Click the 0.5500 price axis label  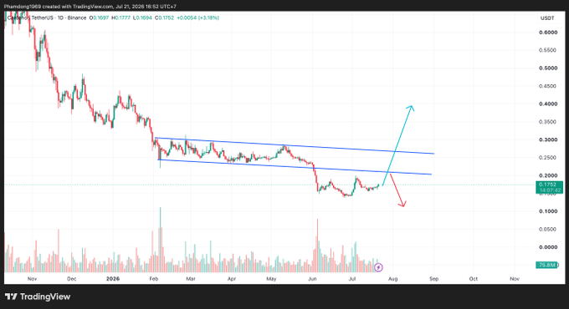click(x=547, y=50)
